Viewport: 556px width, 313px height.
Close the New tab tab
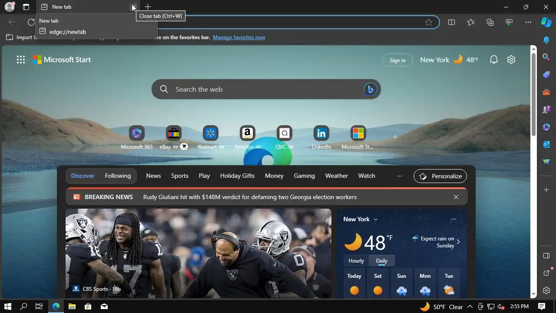tap(134, 7)
